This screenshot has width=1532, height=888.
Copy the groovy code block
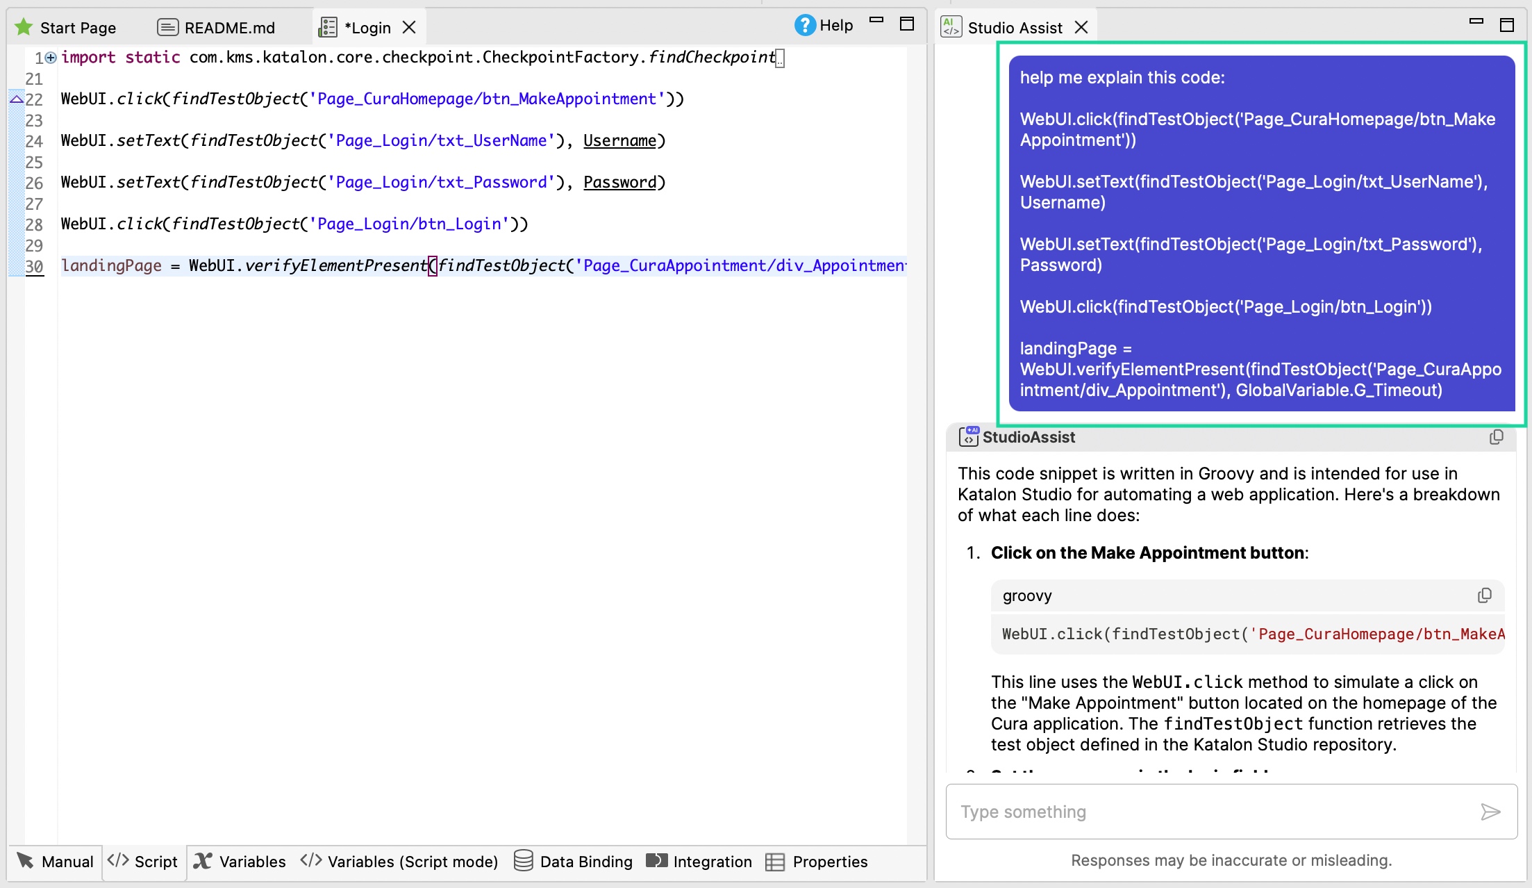click(1485, 595)
